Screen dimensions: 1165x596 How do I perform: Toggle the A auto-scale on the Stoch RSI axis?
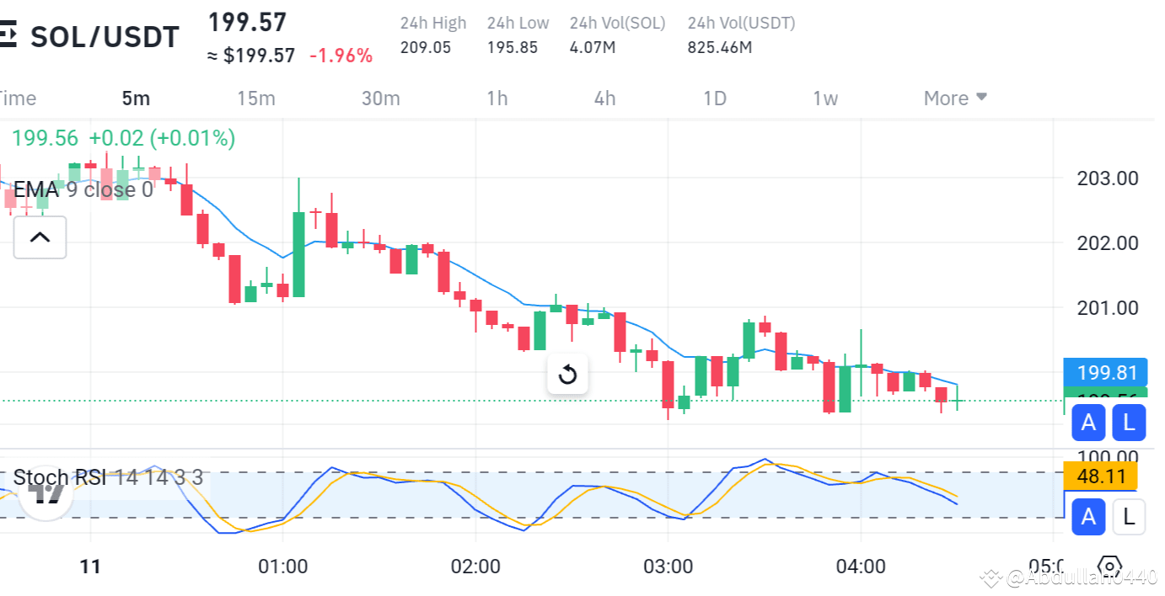click(x=1088, y=516)
